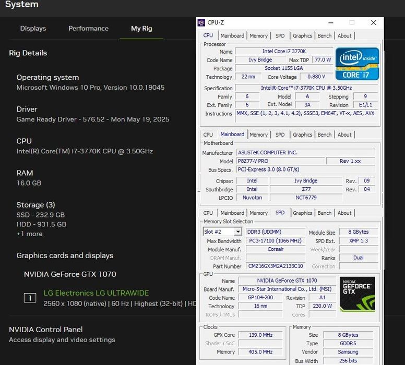
Task: Click the 'CMZ16GX3M2A2133C10' part number
Action: [276, 266]
